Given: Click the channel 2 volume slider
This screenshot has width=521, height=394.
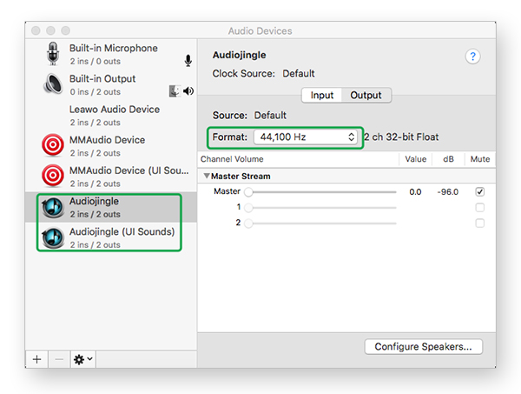Looking at the screenshot, I should coord(320,223).
